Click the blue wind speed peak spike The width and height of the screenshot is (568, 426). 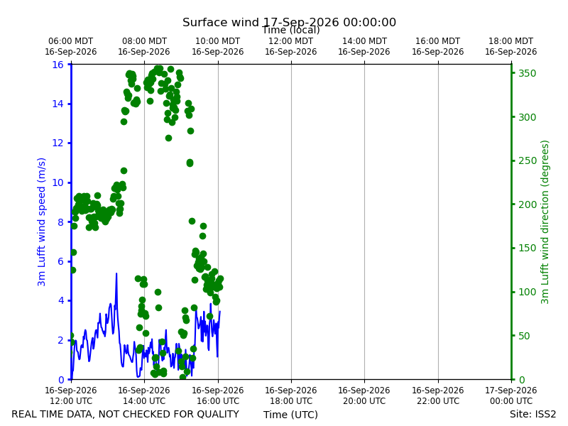pos(116,275)
